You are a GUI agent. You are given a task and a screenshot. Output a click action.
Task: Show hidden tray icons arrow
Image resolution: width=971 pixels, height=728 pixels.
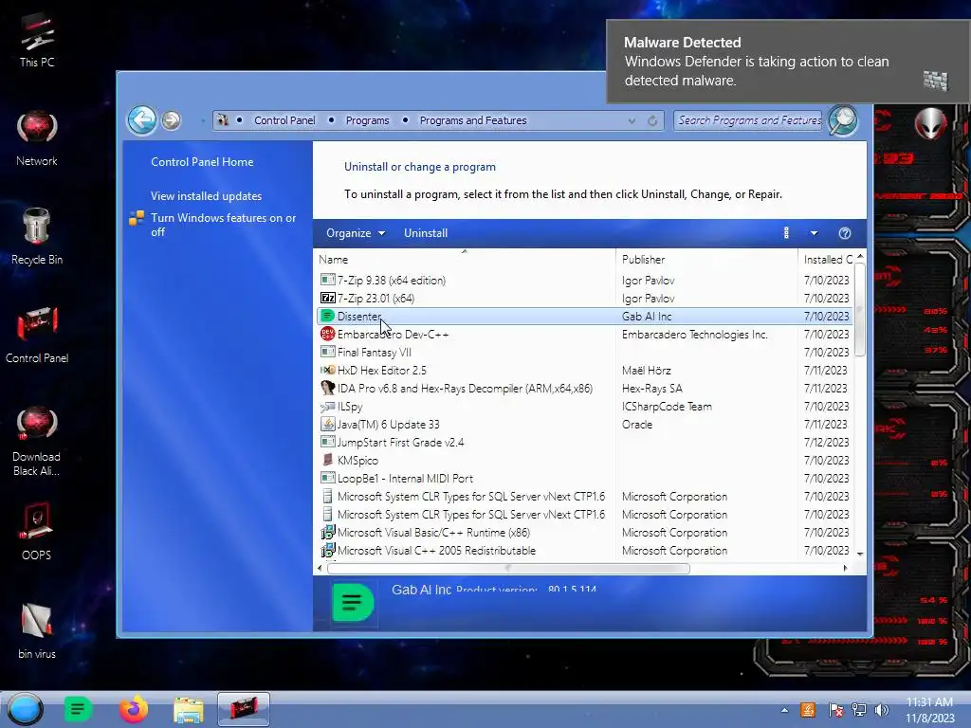(784, 710)
